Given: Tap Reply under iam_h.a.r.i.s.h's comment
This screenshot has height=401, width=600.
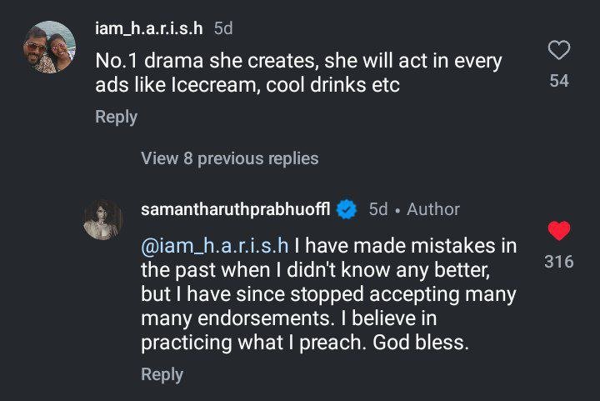Looking at the screenshot, I should [116, 117].
